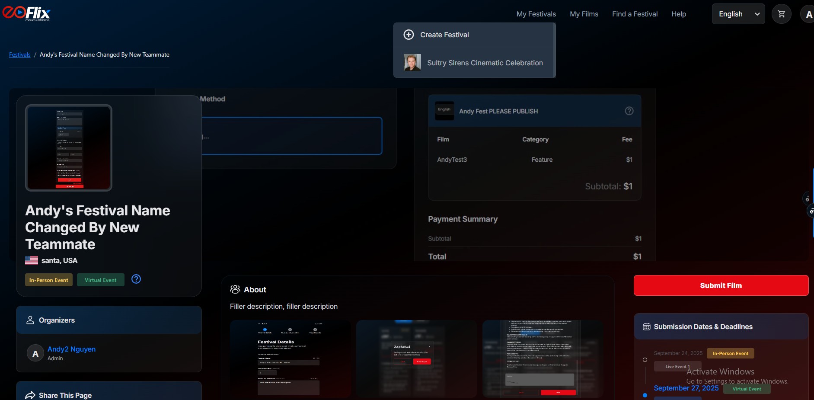Expand the English language dropdown

738,14
